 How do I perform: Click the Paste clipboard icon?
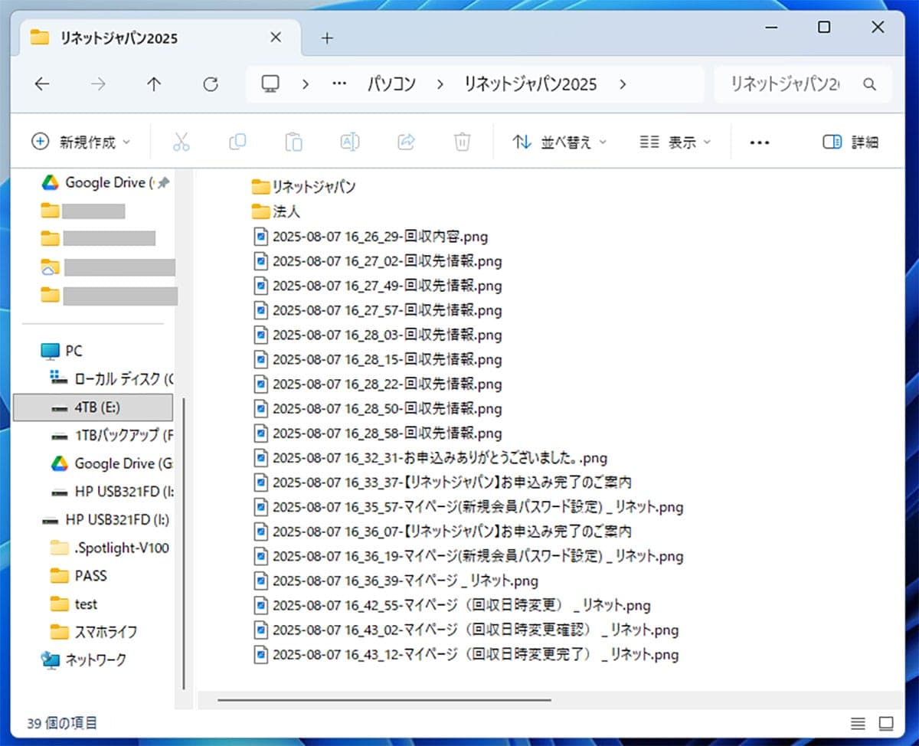tap(293, 142)
